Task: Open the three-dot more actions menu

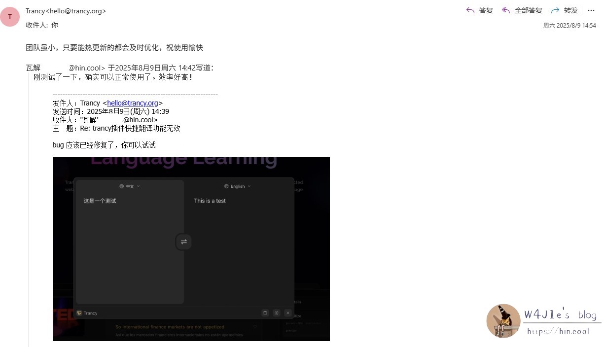Action: click(x=591, y=10)
